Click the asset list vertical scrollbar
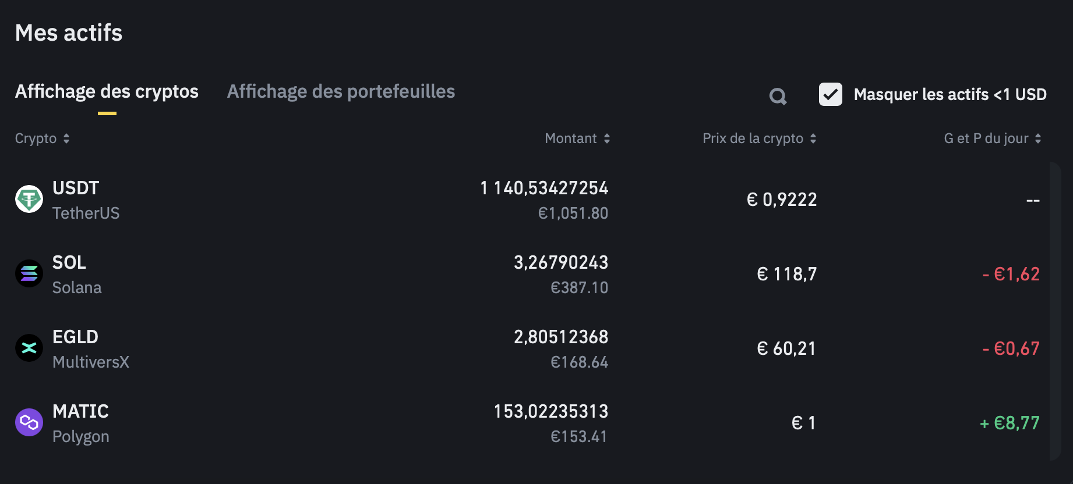The image size is (1073, 484). [1055, 311]
